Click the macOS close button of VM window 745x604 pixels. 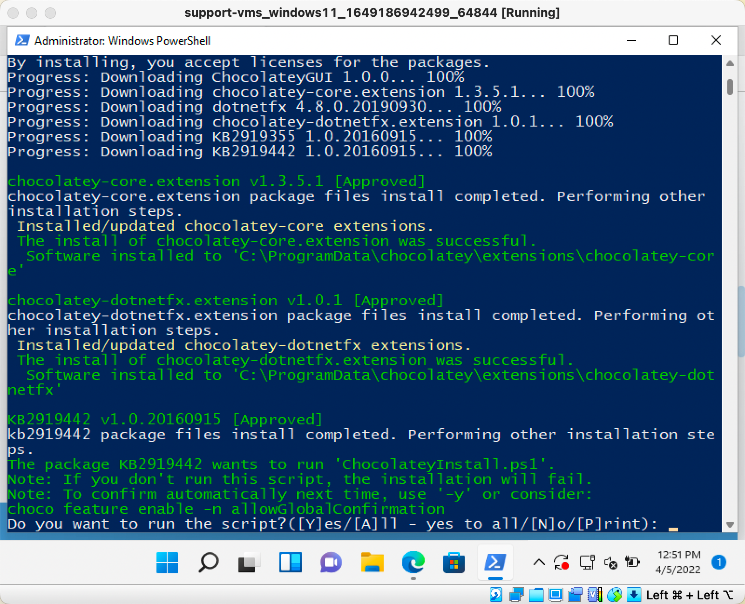coord(13,13)
